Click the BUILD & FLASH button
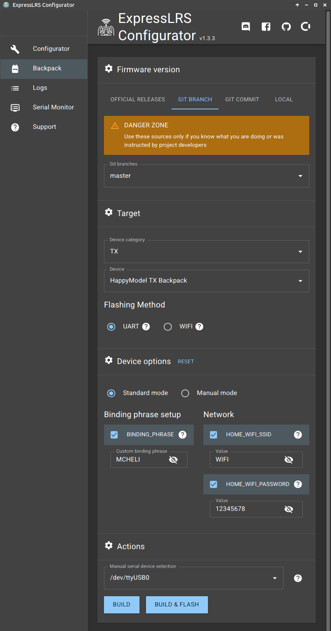This screenshot has height=631, width=331. pos(177,605)
